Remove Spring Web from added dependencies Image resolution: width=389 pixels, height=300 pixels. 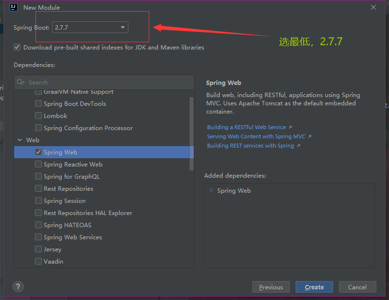tap(211, 190)
